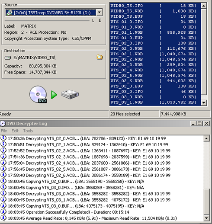Click the L button under source drive

93,21
